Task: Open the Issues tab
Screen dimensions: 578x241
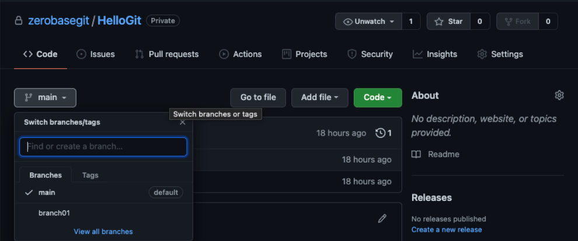Action: [96, 54]
